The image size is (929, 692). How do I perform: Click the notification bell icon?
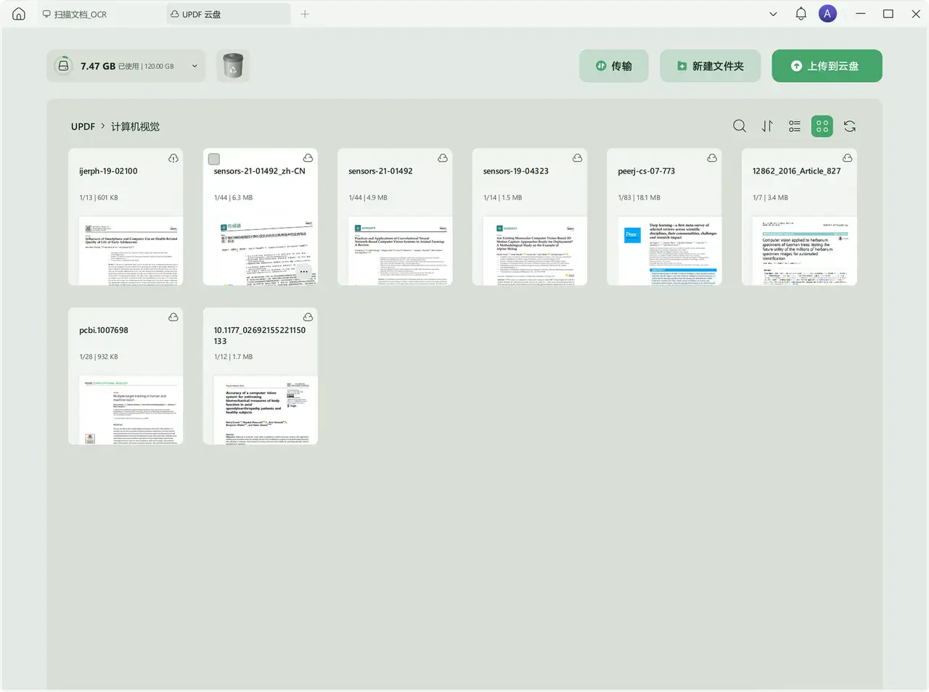(x=801, y=14)
